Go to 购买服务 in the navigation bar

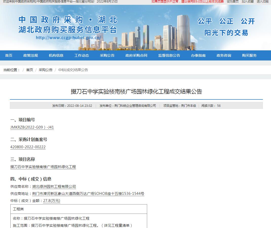click(x=249, y=55)
